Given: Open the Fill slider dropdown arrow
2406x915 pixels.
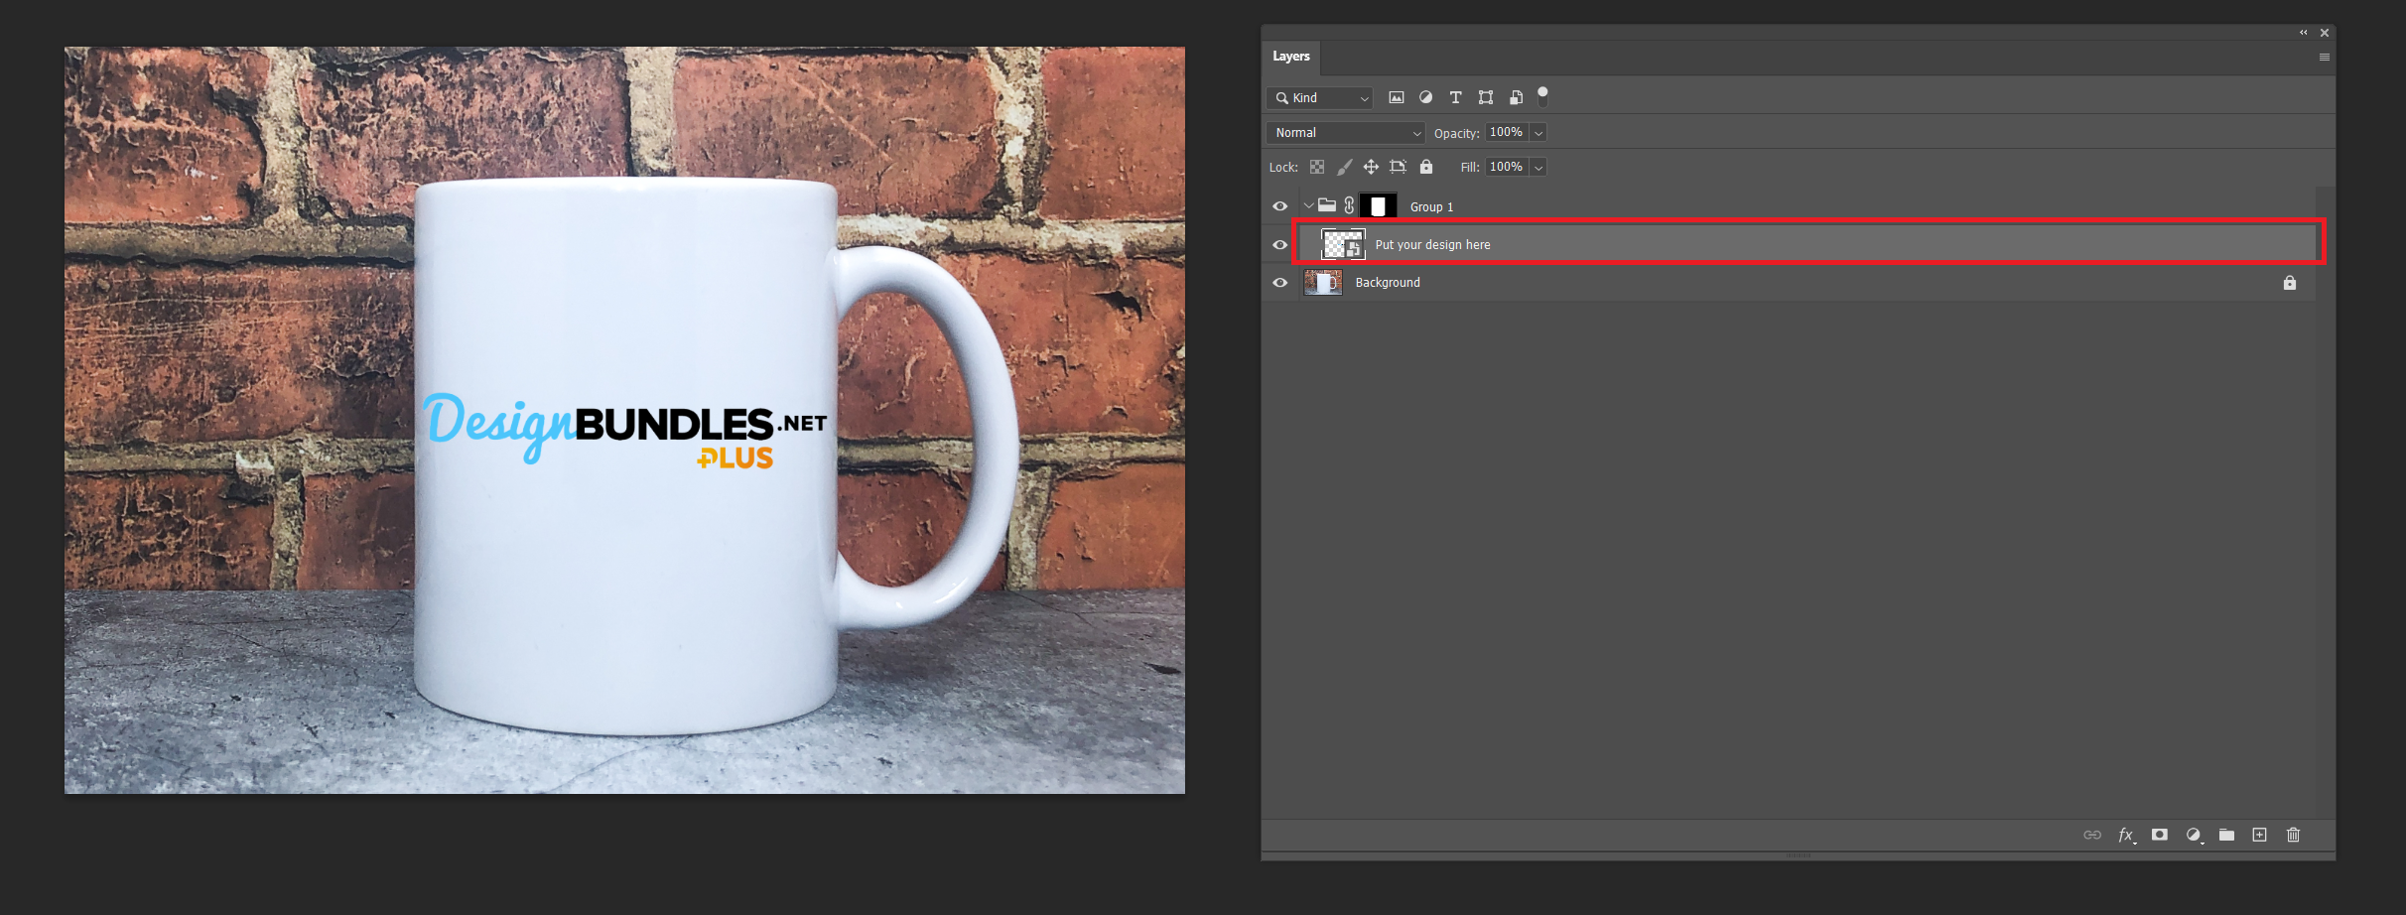Looking at the screenshot, I should tap(1538, 168).
